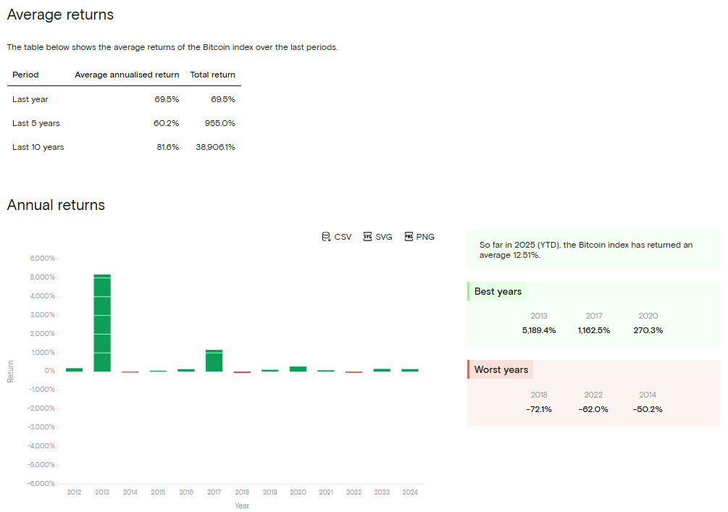
Task: Click the Total return column header
Action: pyautogui.click(x=212, y=75)
